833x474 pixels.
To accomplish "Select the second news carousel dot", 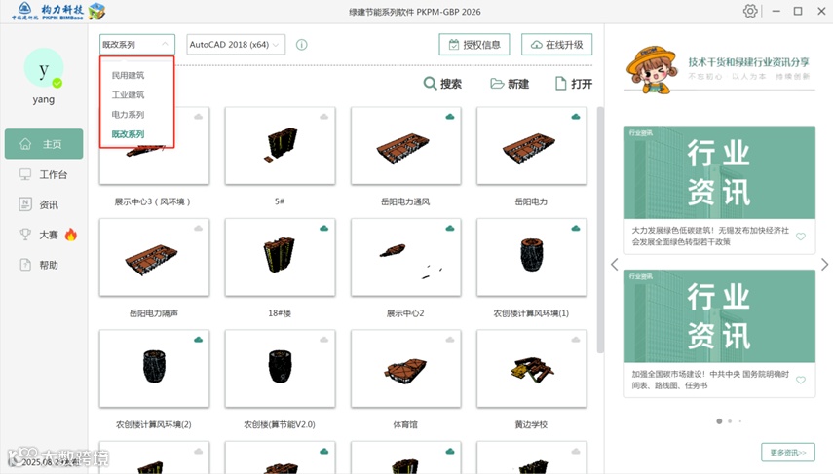I will pos(730,420).
